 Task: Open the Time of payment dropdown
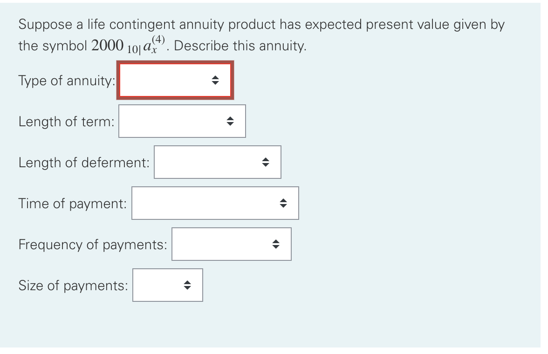[215, 203]
